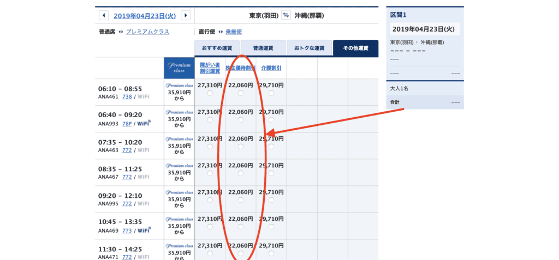
Task: Select 29,710円 fare for ANA467 flight
Action: click(271, 173)
